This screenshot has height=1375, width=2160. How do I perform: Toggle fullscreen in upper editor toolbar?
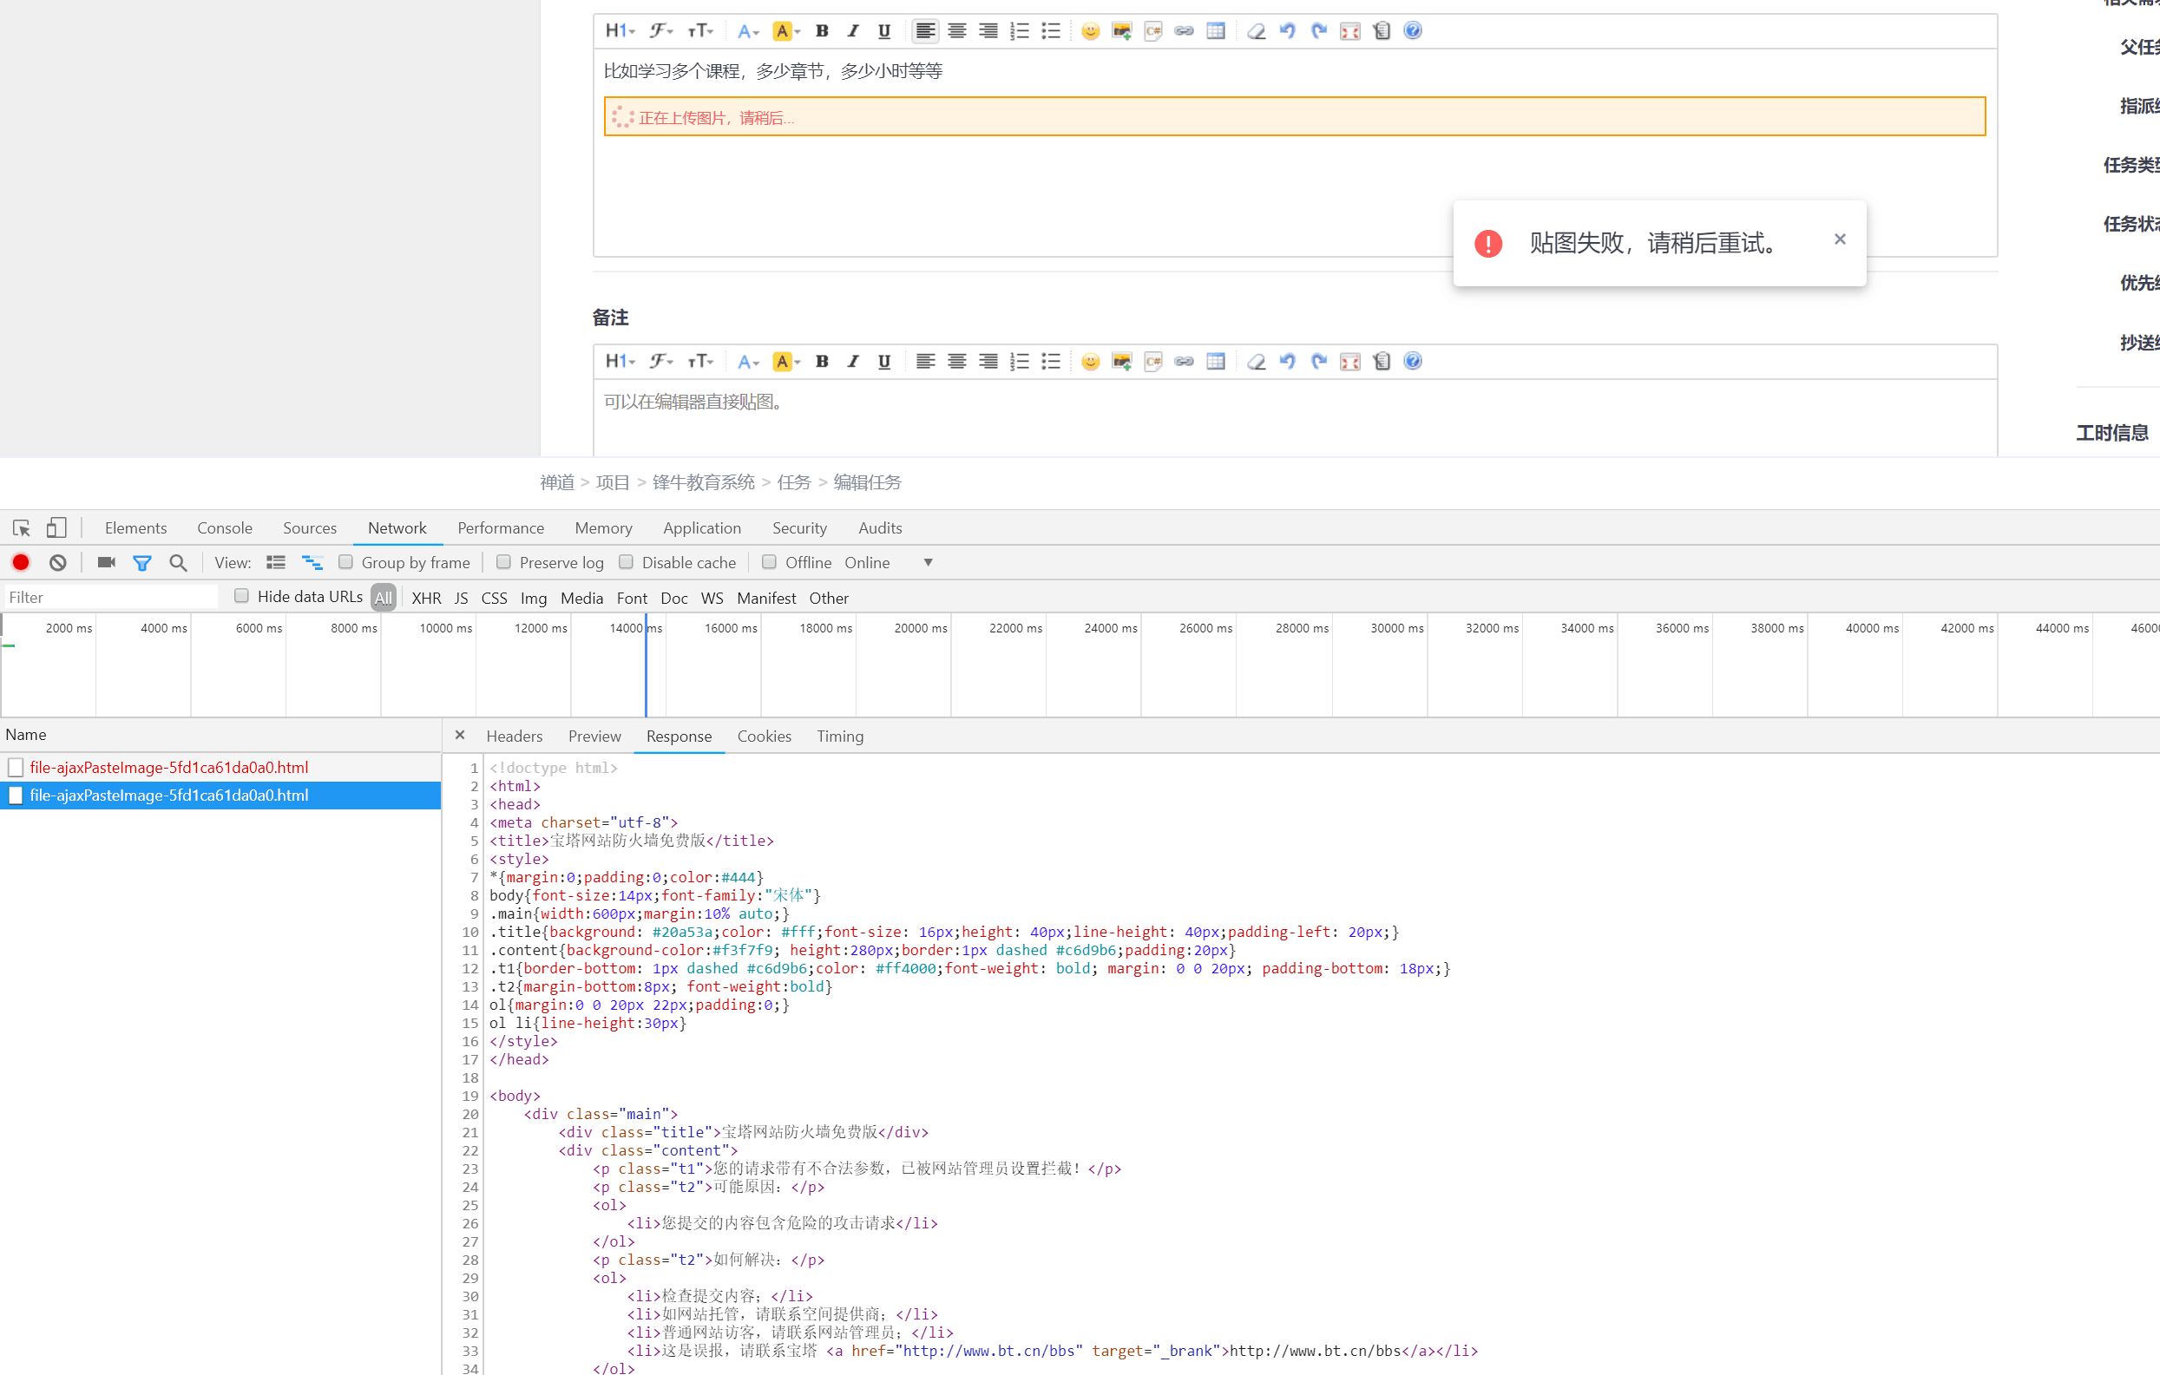(x=1350, y=31)
